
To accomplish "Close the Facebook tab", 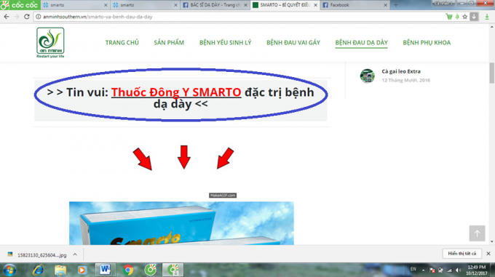I will (385, 5).
